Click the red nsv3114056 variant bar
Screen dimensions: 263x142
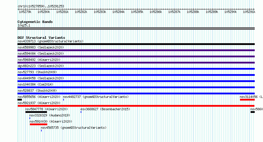(247, 100)
